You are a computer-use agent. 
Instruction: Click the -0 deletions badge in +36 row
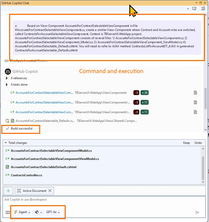tap(136, 93)
